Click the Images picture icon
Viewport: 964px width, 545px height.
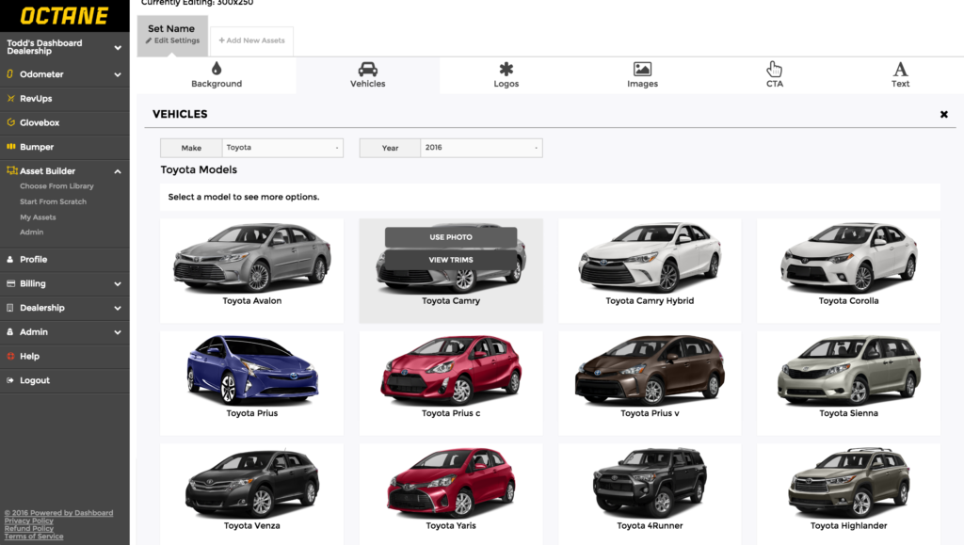click(642, 69)
